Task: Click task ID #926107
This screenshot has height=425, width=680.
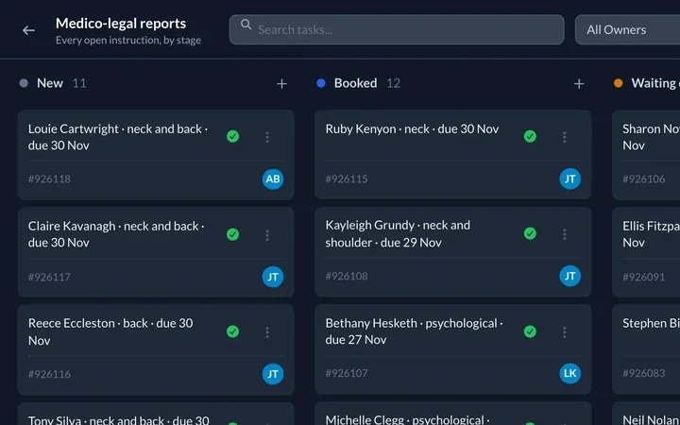Action: tap(347, 373)
